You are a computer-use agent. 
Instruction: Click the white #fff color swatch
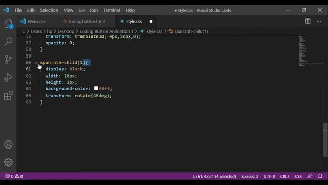tap(96, 88)
